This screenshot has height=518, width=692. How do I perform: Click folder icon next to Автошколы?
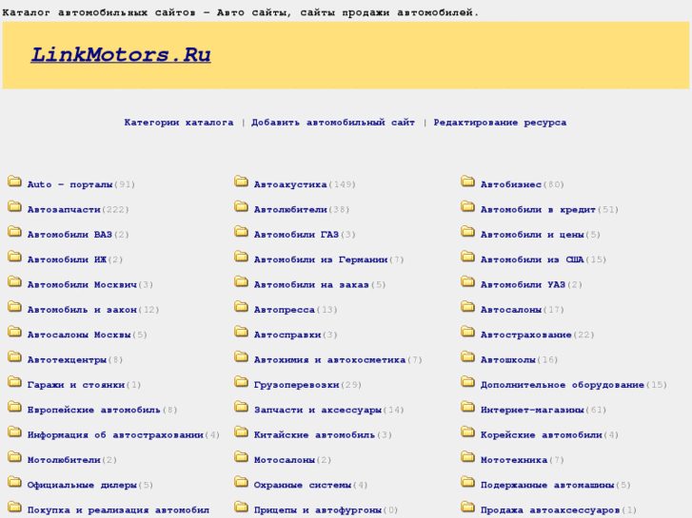click(467, 358)
